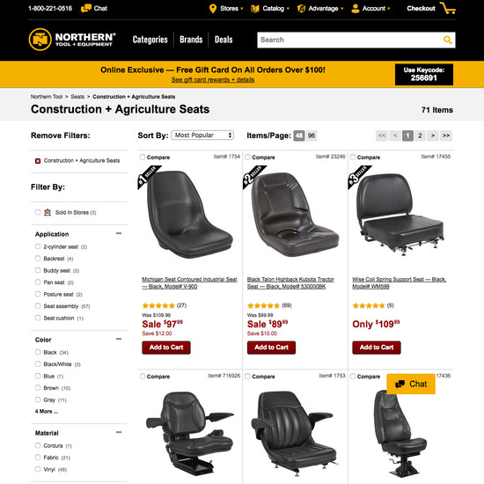Viewport: 484px width, 484px height.
Task: Click the chat bubble icon in the header
Action: (86, 8)
